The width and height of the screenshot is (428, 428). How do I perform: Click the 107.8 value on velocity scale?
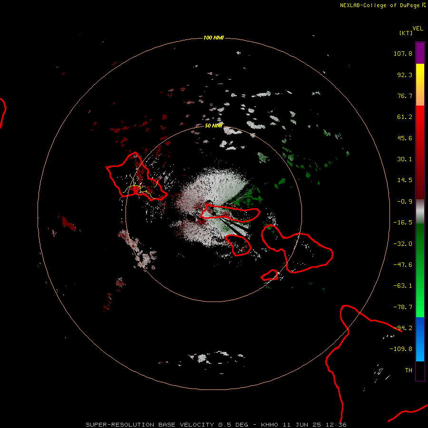click(x=403, y=53)
